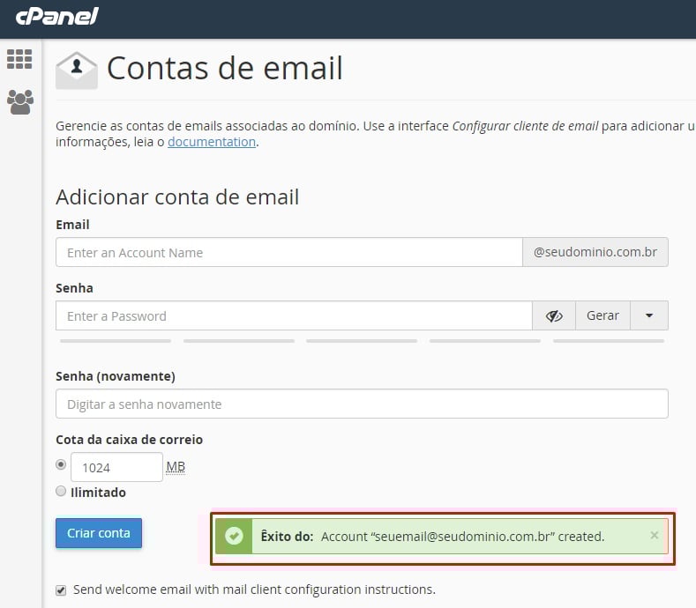Image resolution: width=696 pixels, height=608 pixels.
Task: Click the Account created success message text
Action: pos(462,537)
